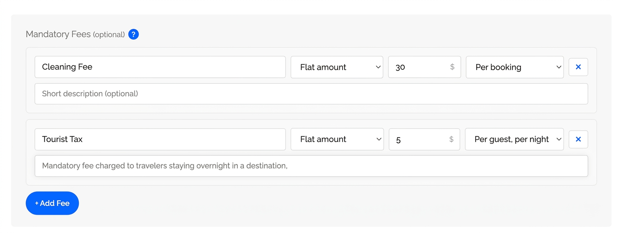Open the Per guest, per night dropdown
Image resolution: width=618 pixels, height=233 pixels.
point(514,139)
